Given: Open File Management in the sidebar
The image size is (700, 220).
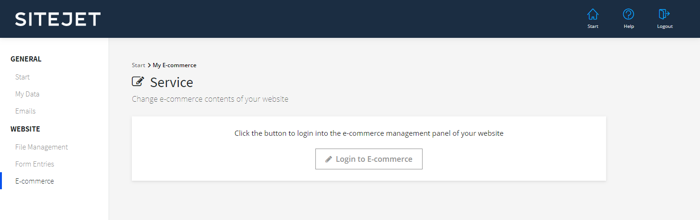Looking at the screenshot, I should tap(41, 147).
